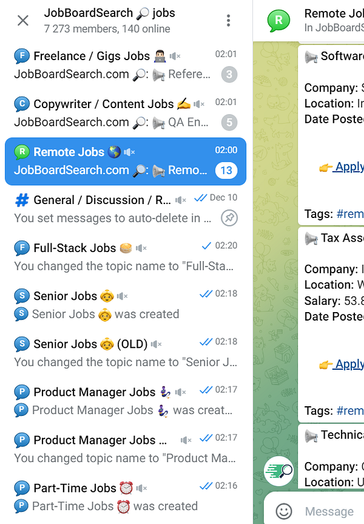Click the Senior Jobs (OLD) S icon
The image size is (364, 524).
(x=22, y=344)
